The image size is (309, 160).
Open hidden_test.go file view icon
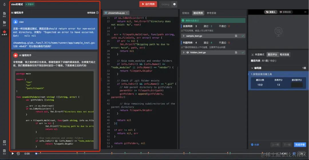click(x=236, y=52)
